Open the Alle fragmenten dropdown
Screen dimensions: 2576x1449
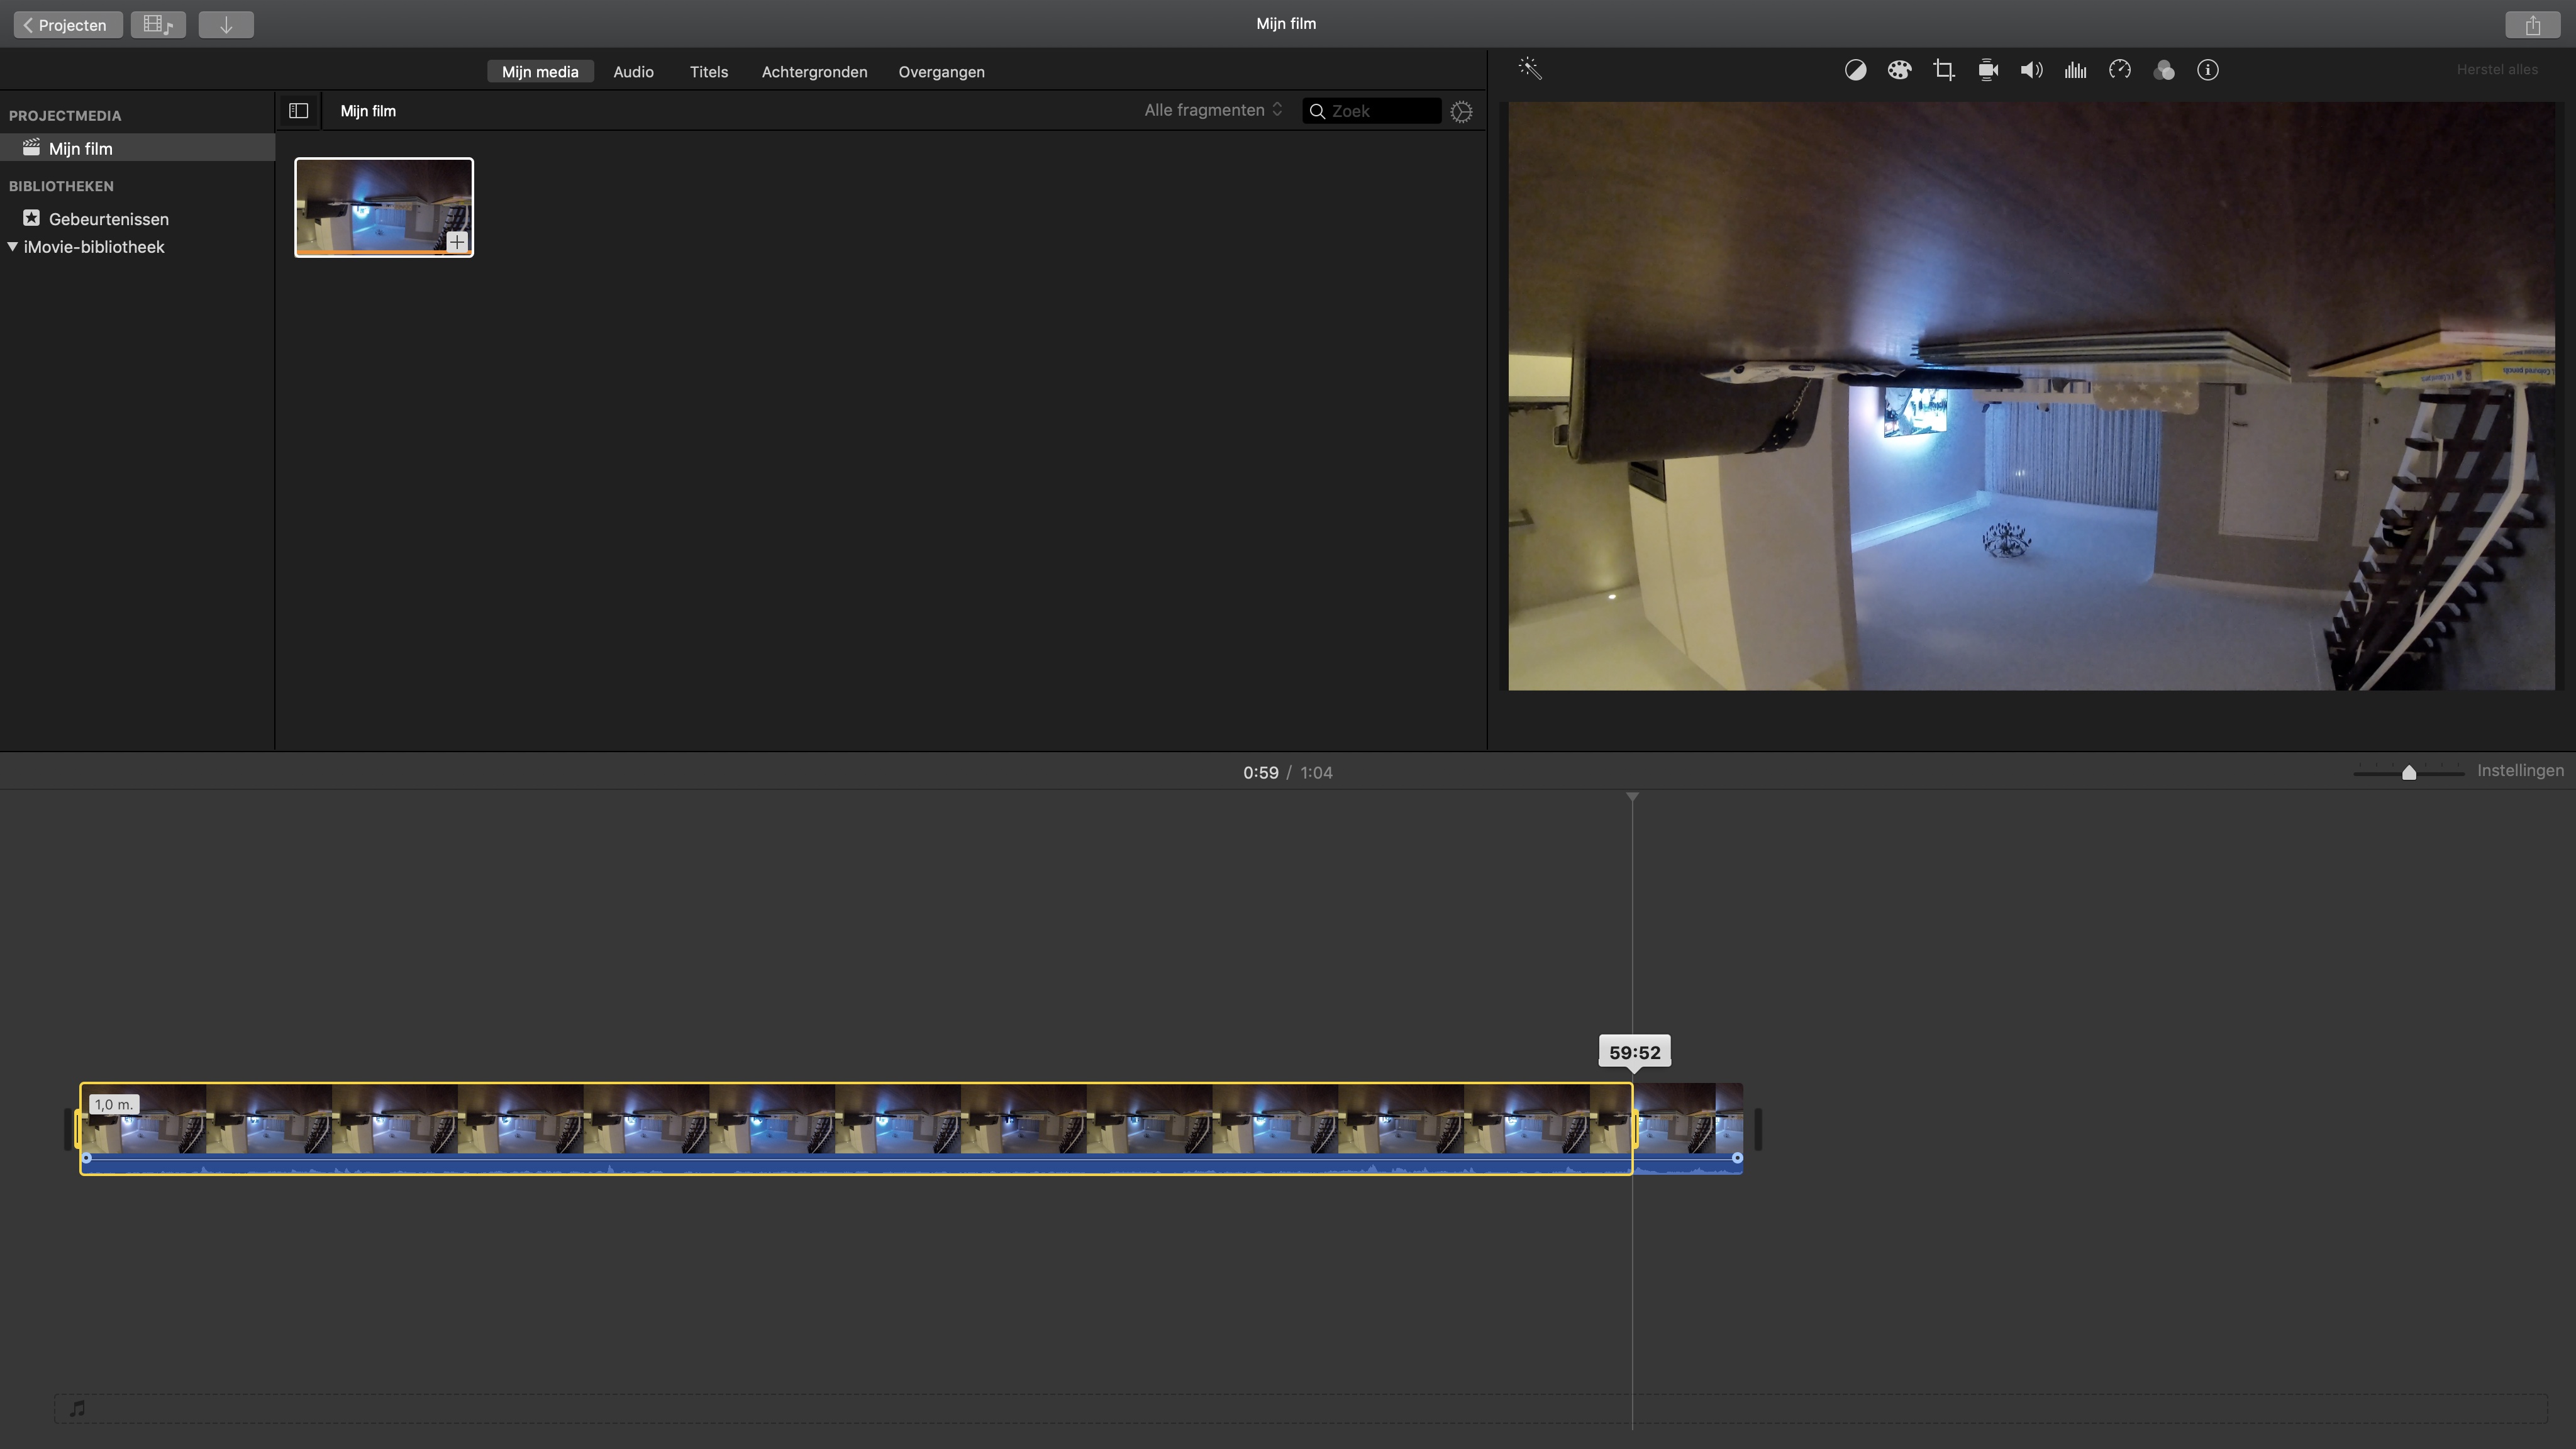tap(1213, 110)
